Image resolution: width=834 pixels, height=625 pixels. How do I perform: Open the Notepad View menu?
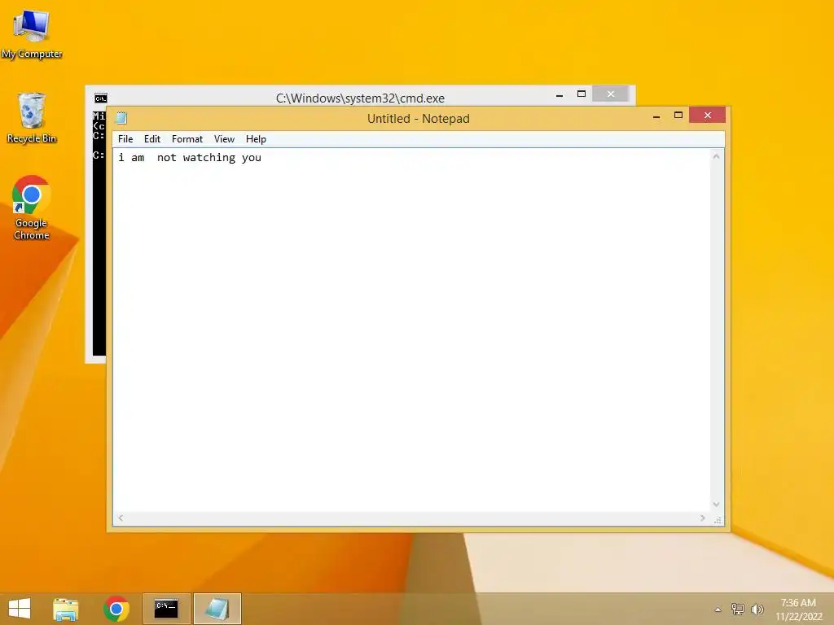224,139
